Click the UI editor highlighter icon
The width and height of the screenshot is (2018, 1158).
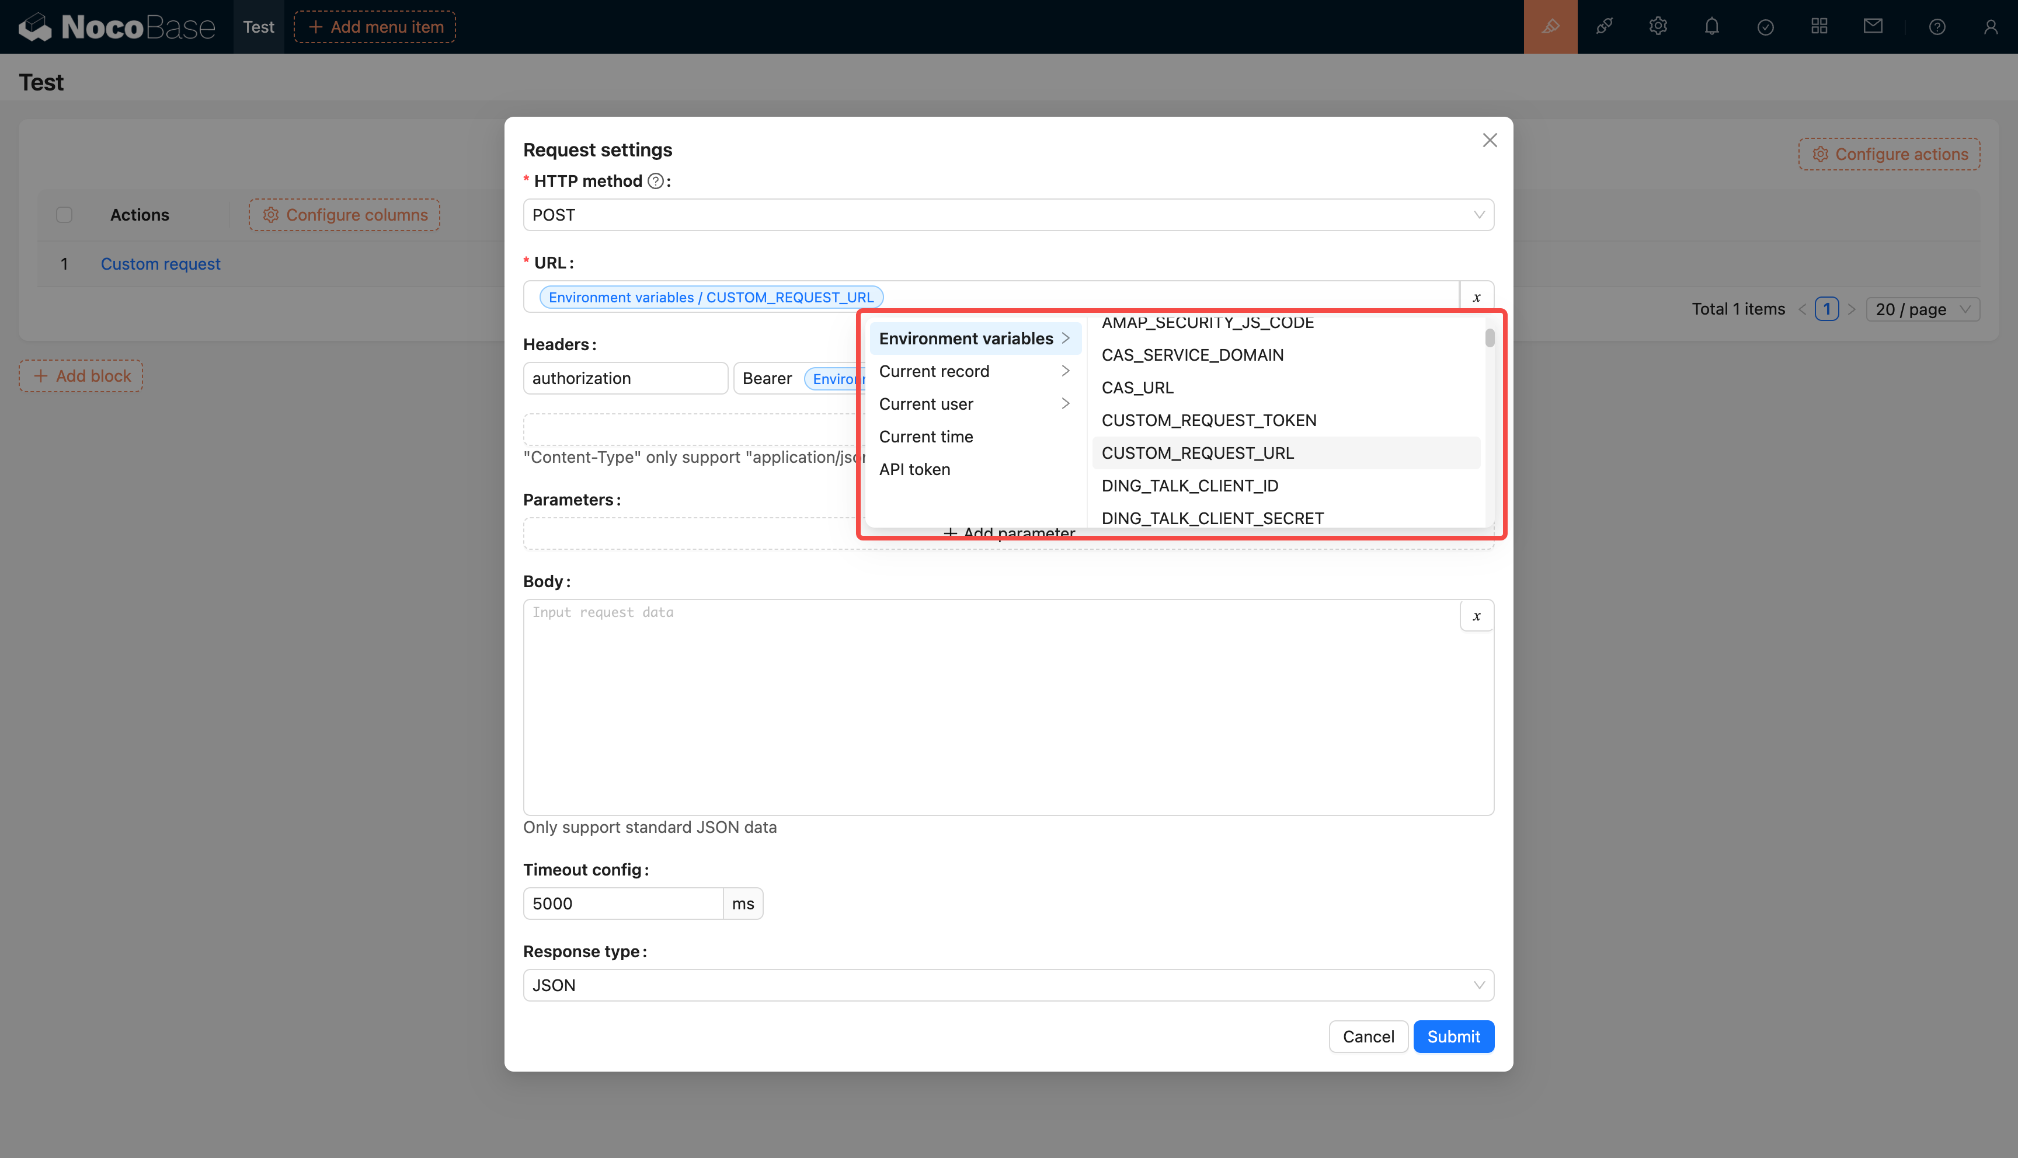coord(1550,26)
